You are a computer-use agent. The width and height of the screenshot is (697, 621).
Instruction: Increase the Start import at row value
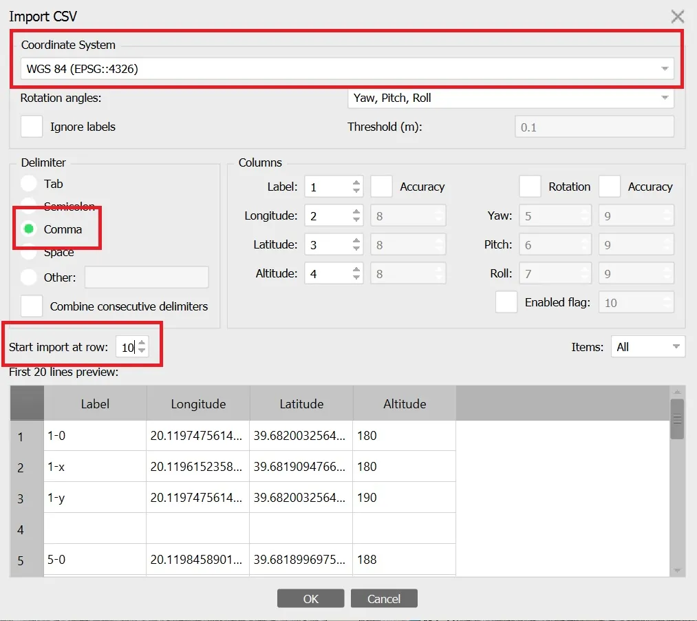pyautogui.click(x=140, y=343)
